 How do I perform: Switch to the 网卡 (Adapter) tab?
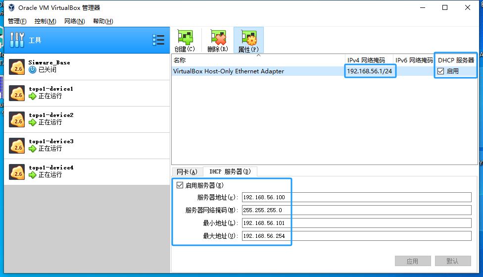coord(187,172)
